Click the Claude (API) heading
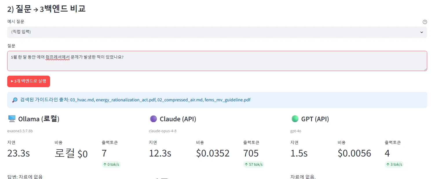This screenshot has width=433, height=179. (178, 119)
